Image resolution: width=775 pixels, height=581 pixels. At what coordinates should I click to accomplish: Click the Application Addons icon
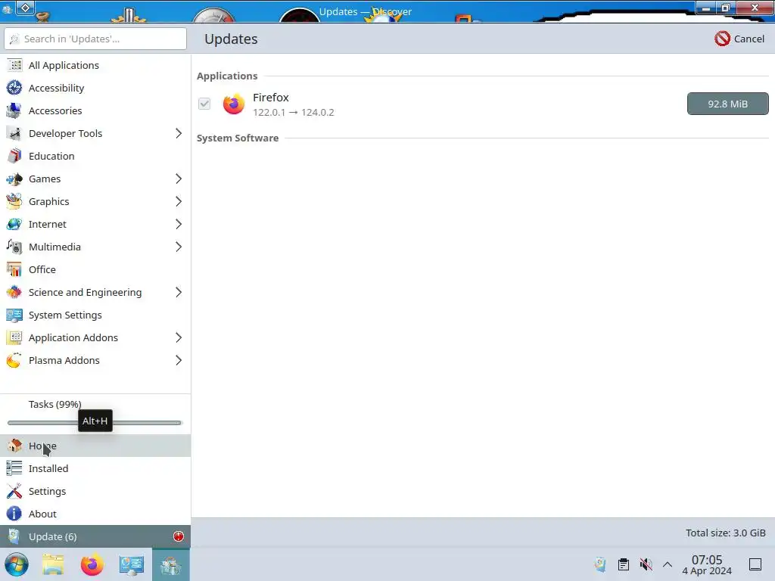pos(14,338)
